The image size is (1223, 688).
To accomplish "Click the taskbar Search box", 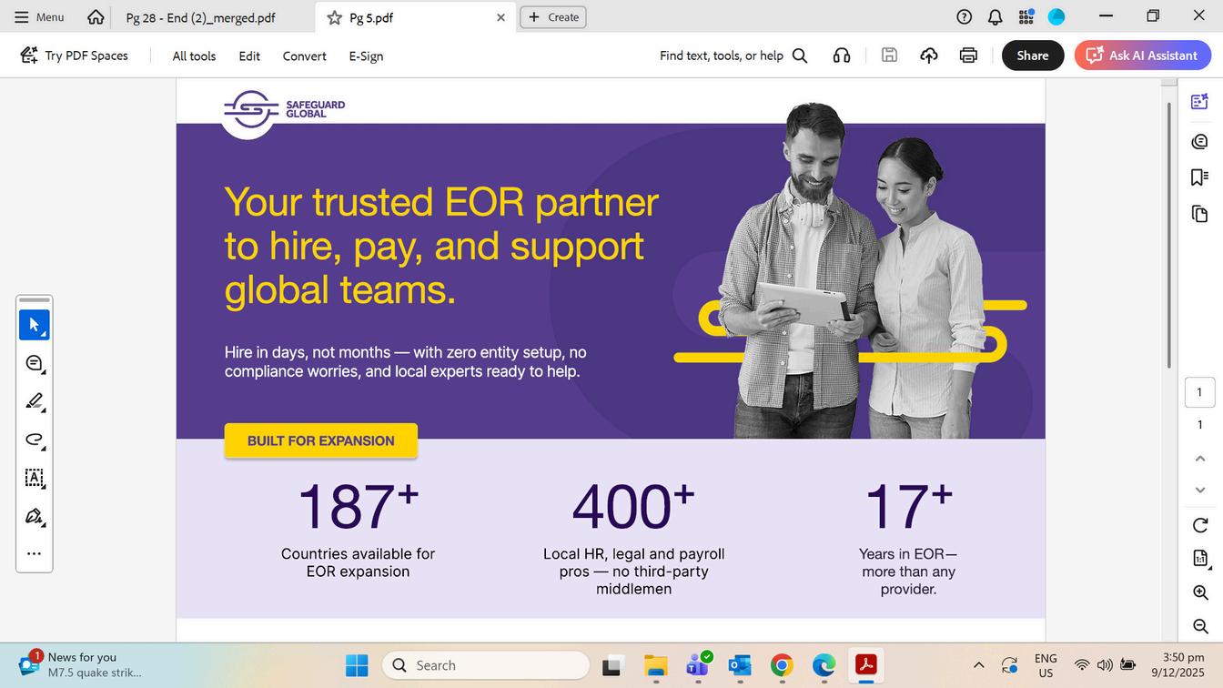I will click(x=486, y=665).
